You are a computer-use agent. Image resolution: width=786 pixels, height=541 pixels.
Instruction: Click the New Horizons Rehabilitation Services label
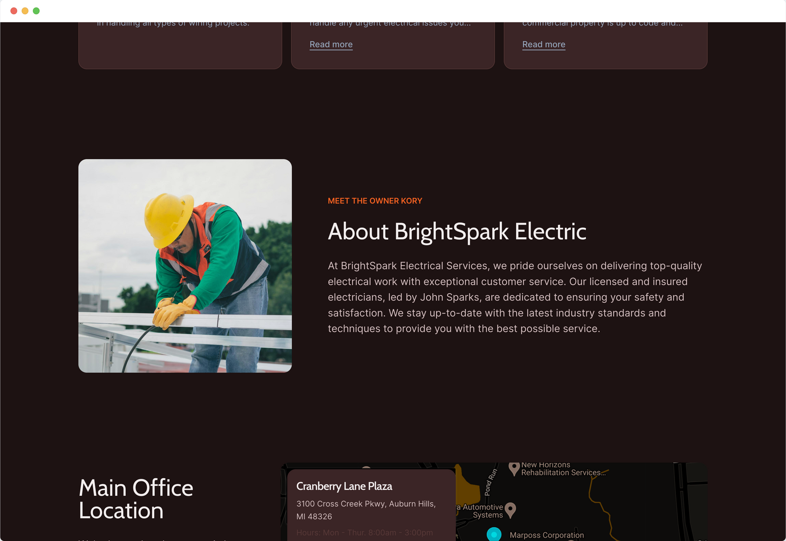(562, 469)
